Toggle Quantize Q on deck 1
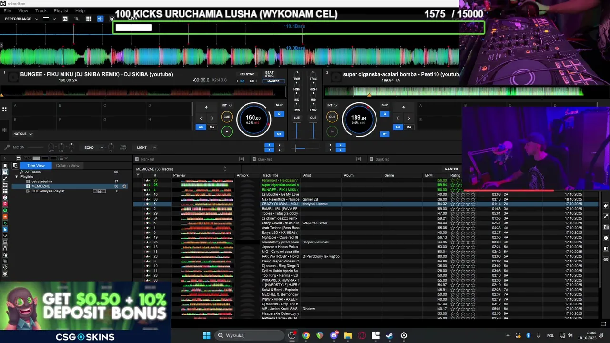Screen dimensions: 610x343 coord(279,114)
